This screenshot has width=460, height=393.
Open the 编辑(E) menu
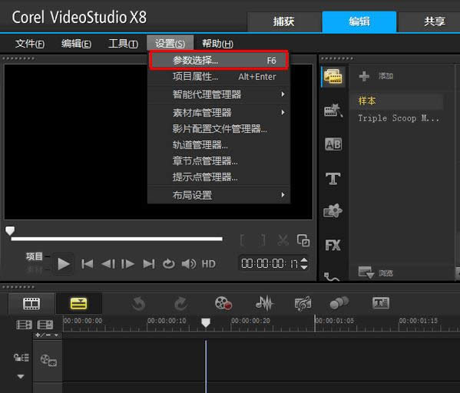(76, 44)
